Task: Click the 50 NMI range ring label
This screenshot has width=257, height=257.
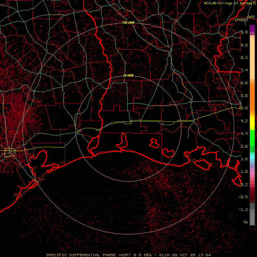Action: click(128, 75)
